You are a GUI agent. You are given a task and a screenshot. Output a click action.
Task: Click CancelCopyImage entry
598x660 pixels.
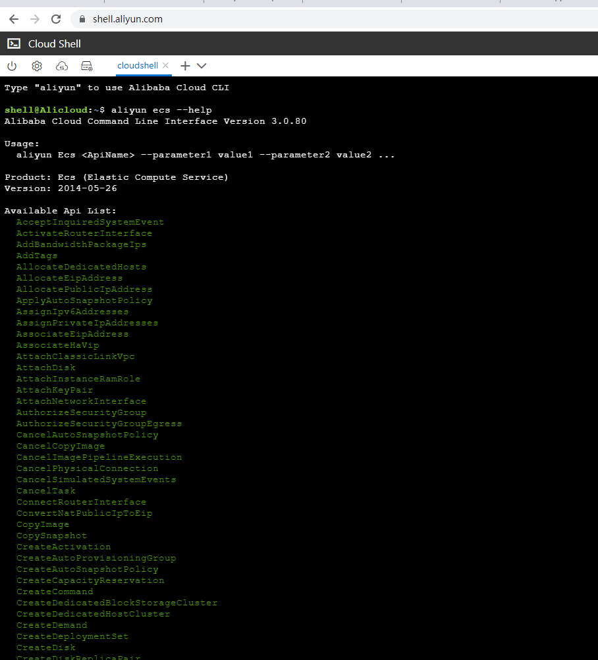click(x=61, y=446)
